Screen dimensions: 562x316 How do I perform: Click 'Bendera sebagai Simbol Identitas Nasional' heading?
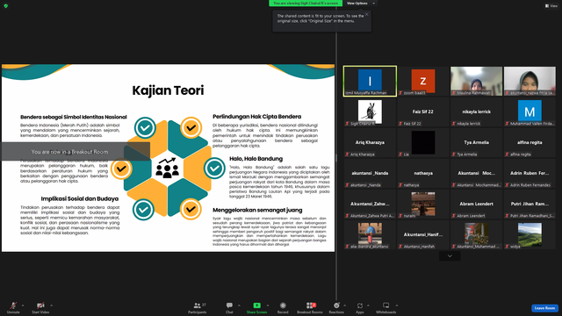(74, 117)
